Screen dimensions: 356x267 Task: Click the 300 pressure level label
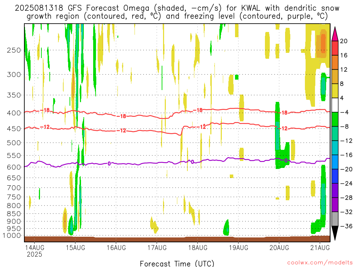[14, 74]
